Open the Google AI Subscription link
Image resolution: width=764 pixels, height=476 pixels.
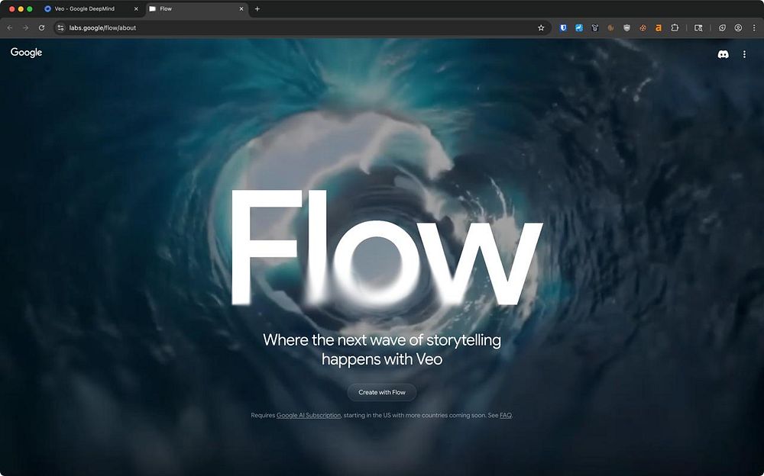pyautogui.click(x=309, y=415)
